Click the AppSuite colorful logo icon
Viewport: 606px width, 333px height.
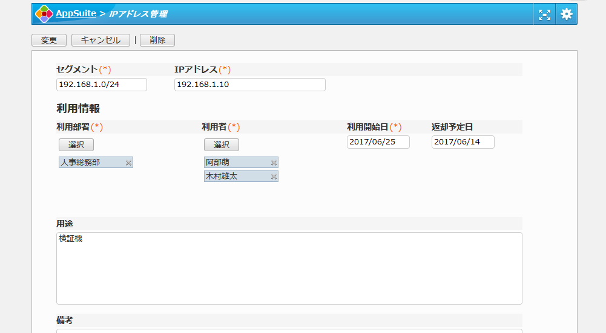pos(44,13)
